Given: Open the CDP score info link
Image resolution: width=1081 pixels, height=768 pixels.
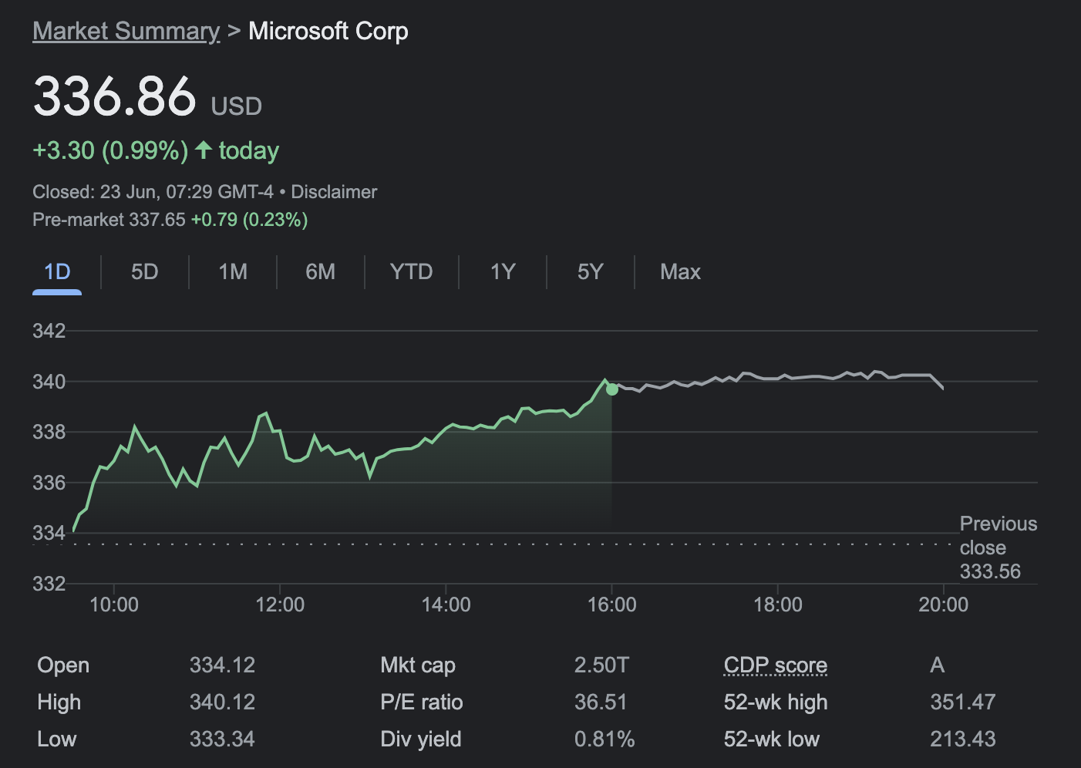Looking at the screenshot, I should (x=775, y=665).
